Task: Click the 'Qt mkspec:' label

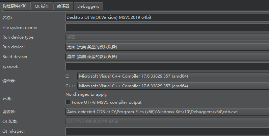Action: pos(14,131)
